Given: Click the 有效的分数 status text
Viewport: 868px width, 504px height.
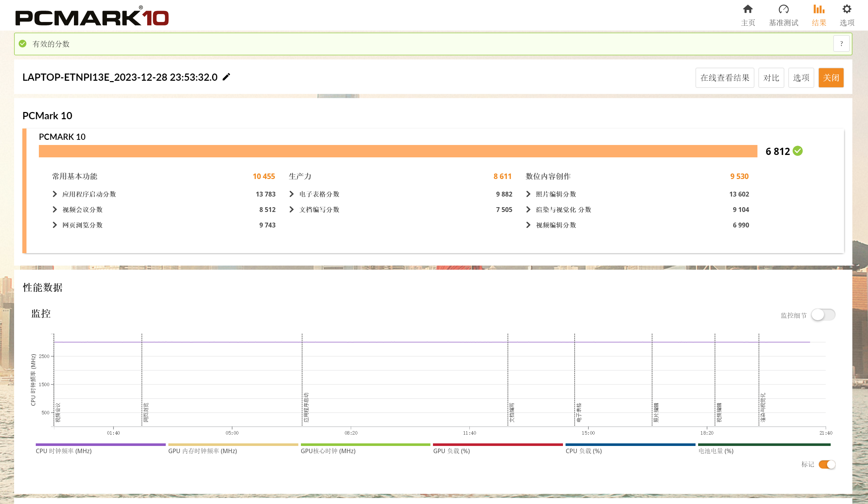Looking at the screenshot, I should [x=51, y=44].
